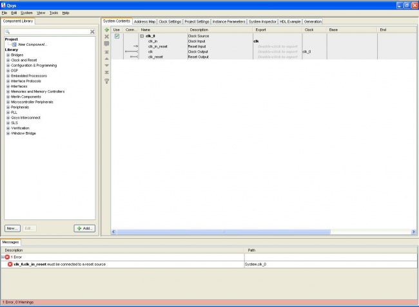Click the move-to-top toolbar icon
Image resolution: width=419 pixels, height=307 pixels.
(106, 52)
